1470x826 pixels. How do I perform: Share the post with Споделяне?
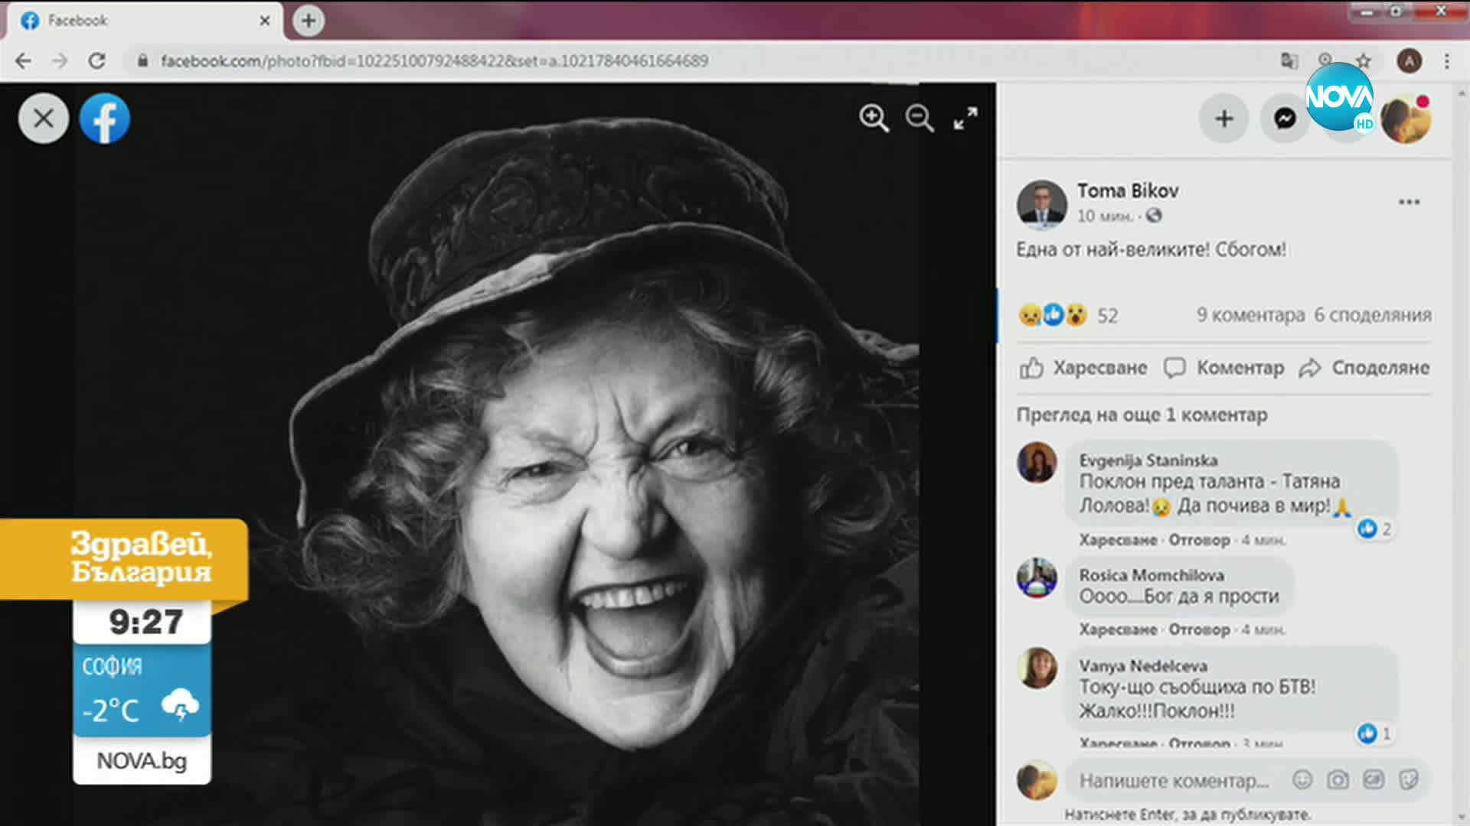1364,368
